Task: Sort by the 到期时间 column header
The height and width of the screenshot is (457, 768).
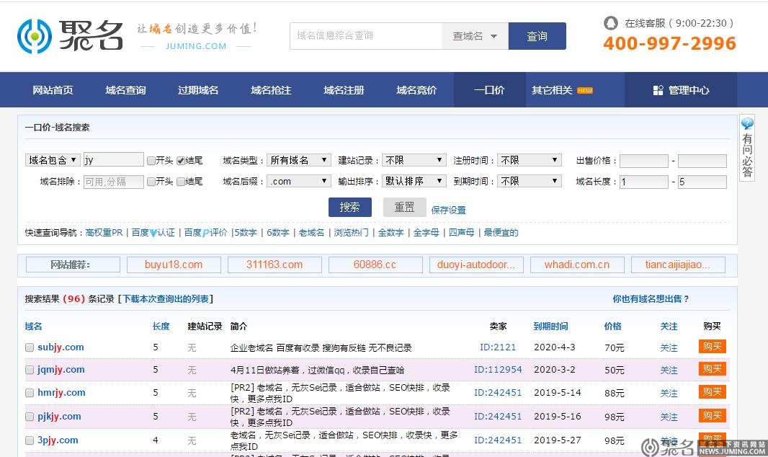Action: click(550, 327)
